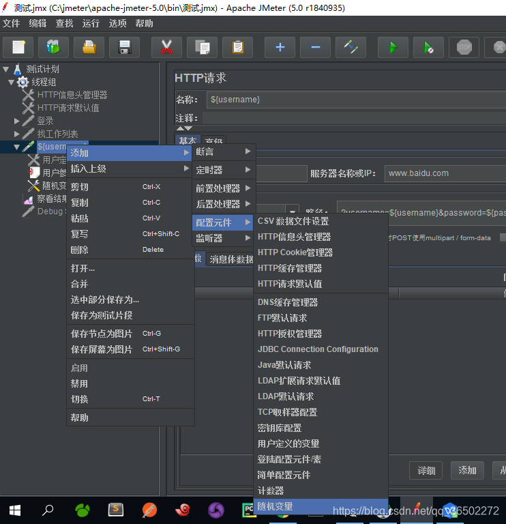Click 剪切 in context menu
Image resolution: width=506 pixels, height=524 pixels.
[x=130, y=187]
